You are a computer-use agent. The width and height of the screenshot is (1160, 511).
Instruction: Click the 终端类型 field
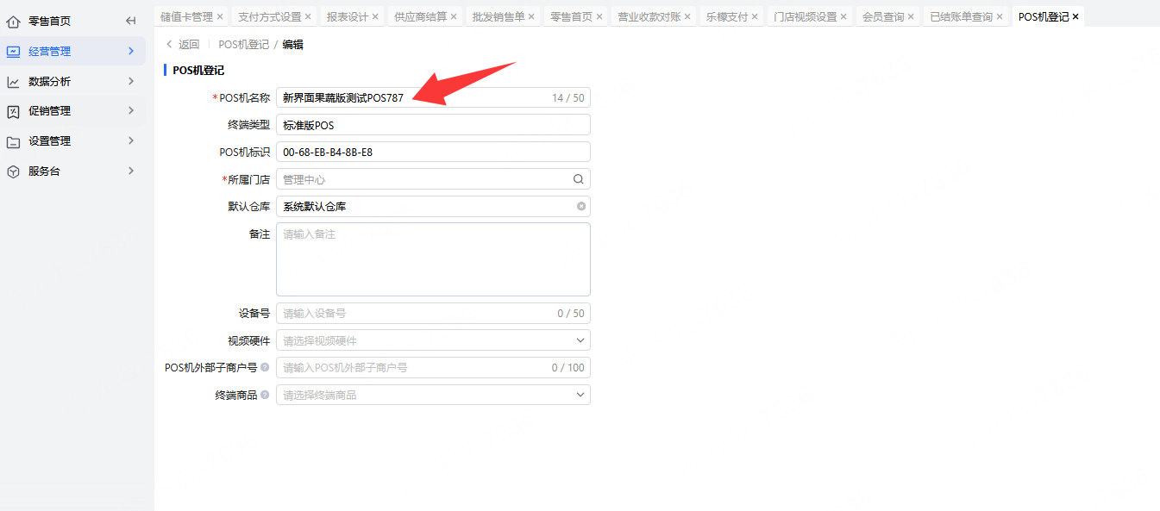[x=433, y=125]
